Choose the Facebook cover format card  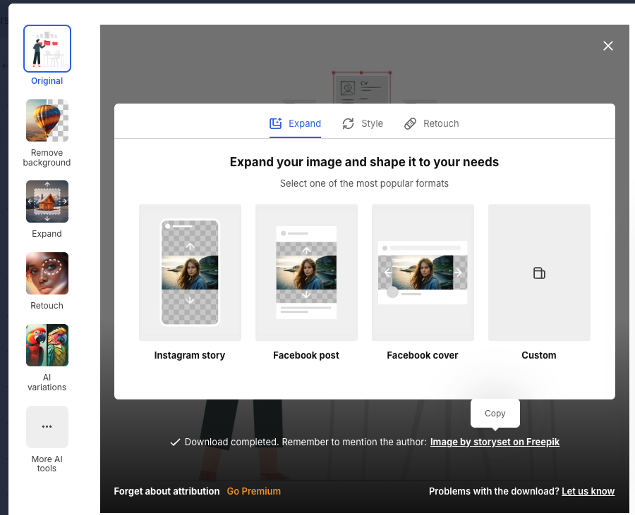click(x=423, y=273)
